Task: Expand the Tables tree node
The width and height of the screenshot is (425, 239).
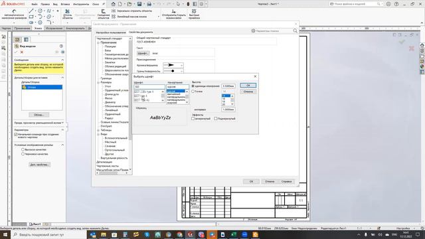Action: tap(98, 130)
